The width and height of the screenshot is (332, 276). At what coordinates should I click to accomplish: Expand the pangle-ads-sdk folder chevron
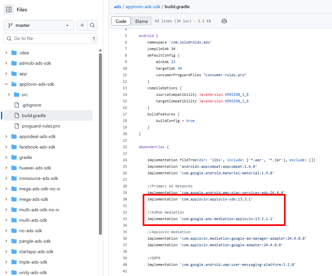[x=6, y=241]
